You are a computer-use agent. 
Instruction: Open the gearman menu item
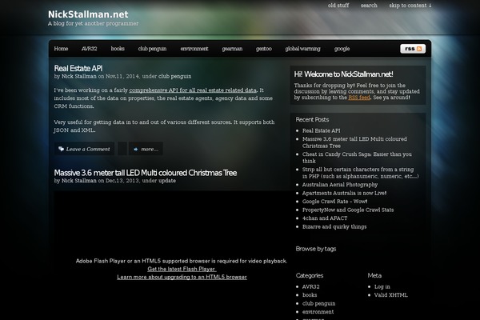tap(232, 49)
